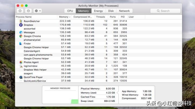195x109 pixels.
Task: Click the Finder app icon
Action: [21, 44]
